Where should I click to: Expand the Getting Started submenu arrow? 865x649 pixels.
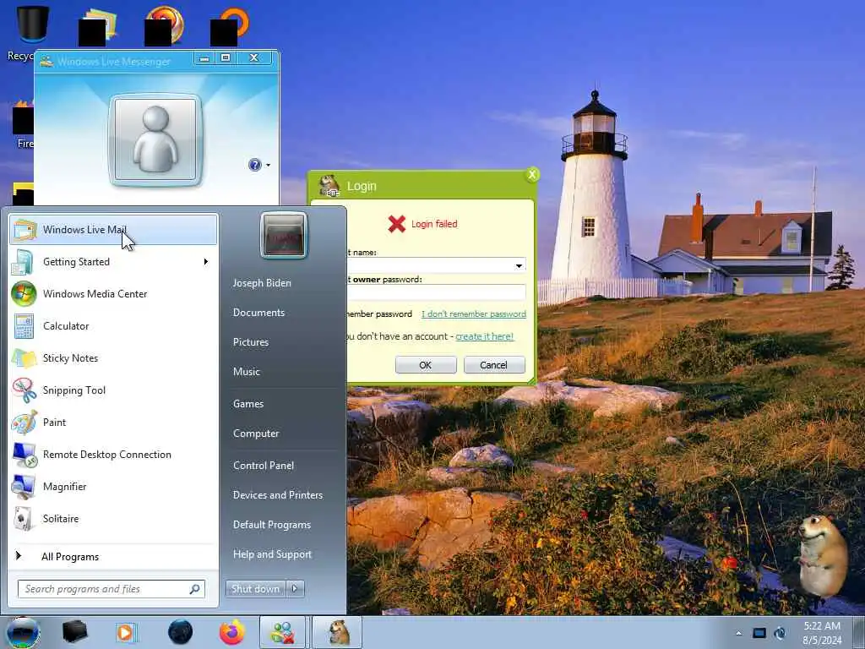[206, 262]
